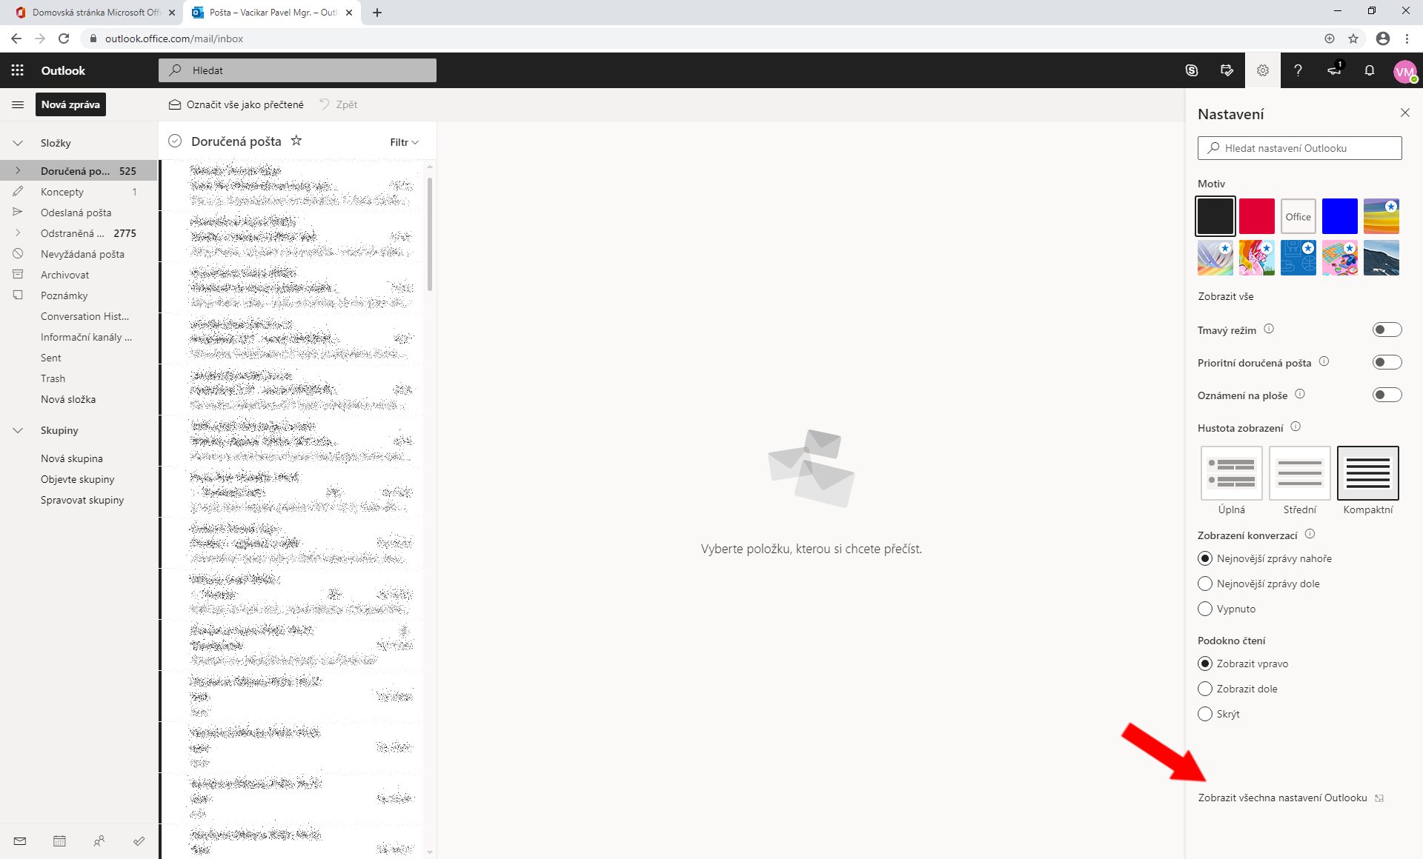This screenshot has width=1423, height=859.
Task: Collapse the Skupiny section chevron
Action: tap(18, 430)
